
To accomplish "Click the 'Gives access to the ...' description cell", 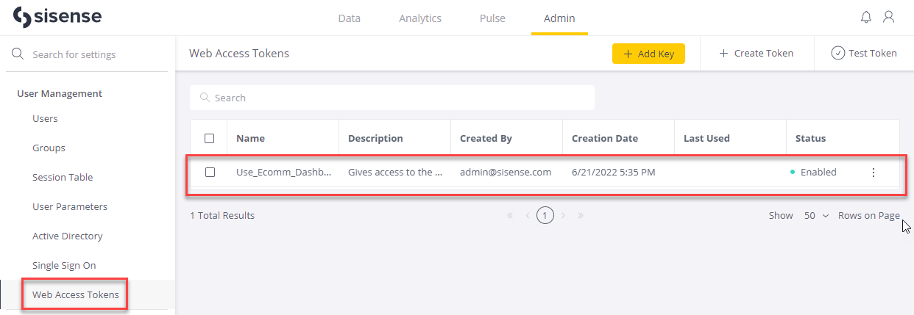I will (395, 172).
